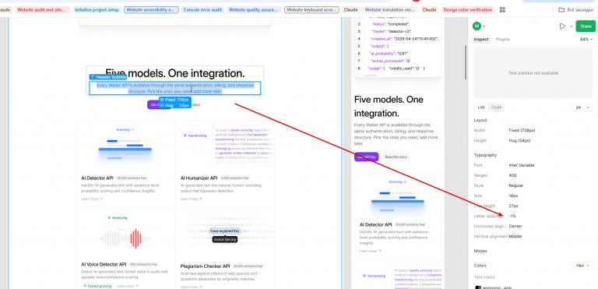The height and width of the screenshot is (289, 598).
Task: Open the 64% zoom dropdown
Action: tap(586, 39)
